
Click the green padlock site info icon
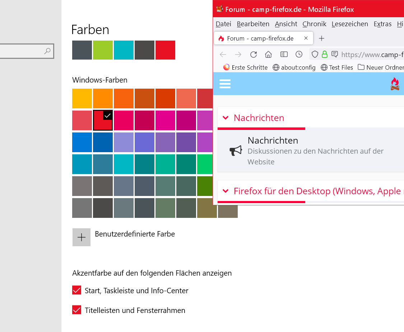[x=325, y=55]
